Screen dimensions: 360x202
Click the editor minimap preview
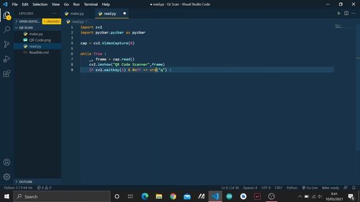[339, 26]
